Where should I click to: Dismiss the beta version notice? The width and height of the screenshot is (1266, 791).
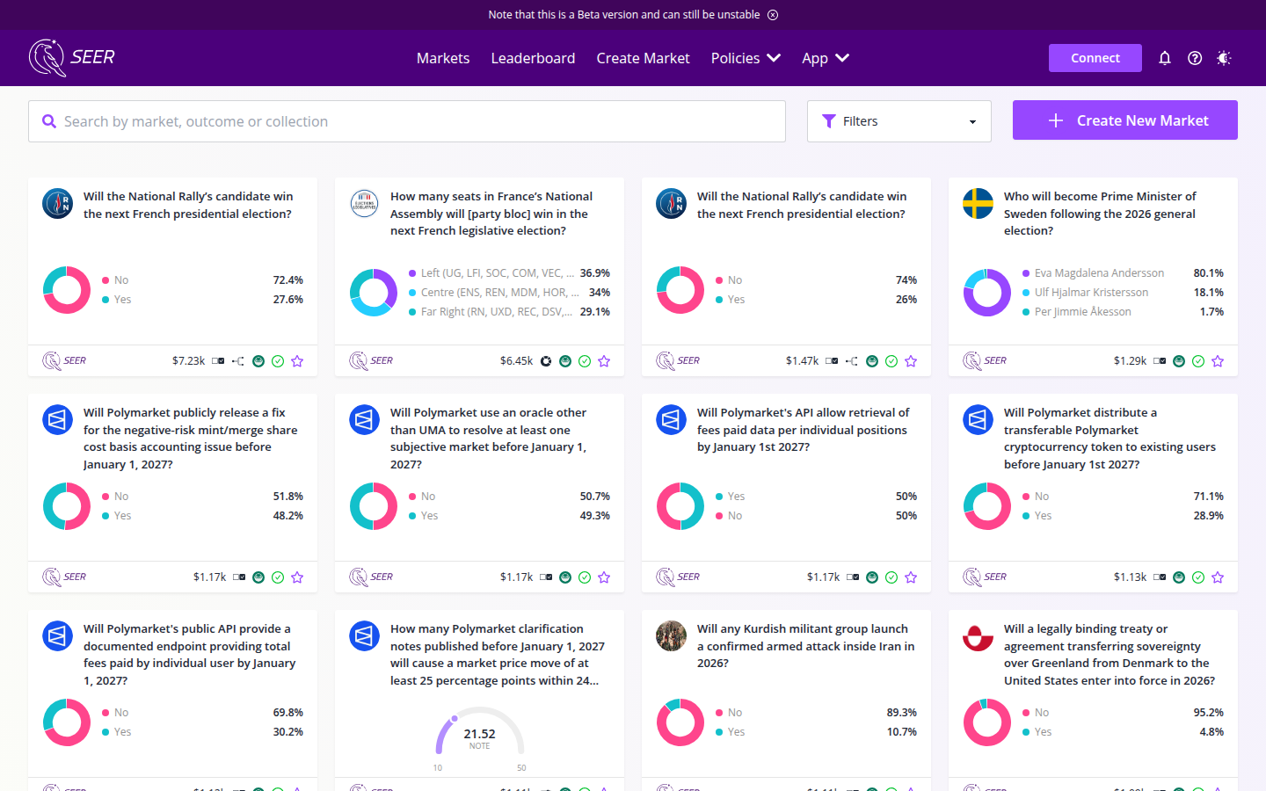(x=773, y=15)
